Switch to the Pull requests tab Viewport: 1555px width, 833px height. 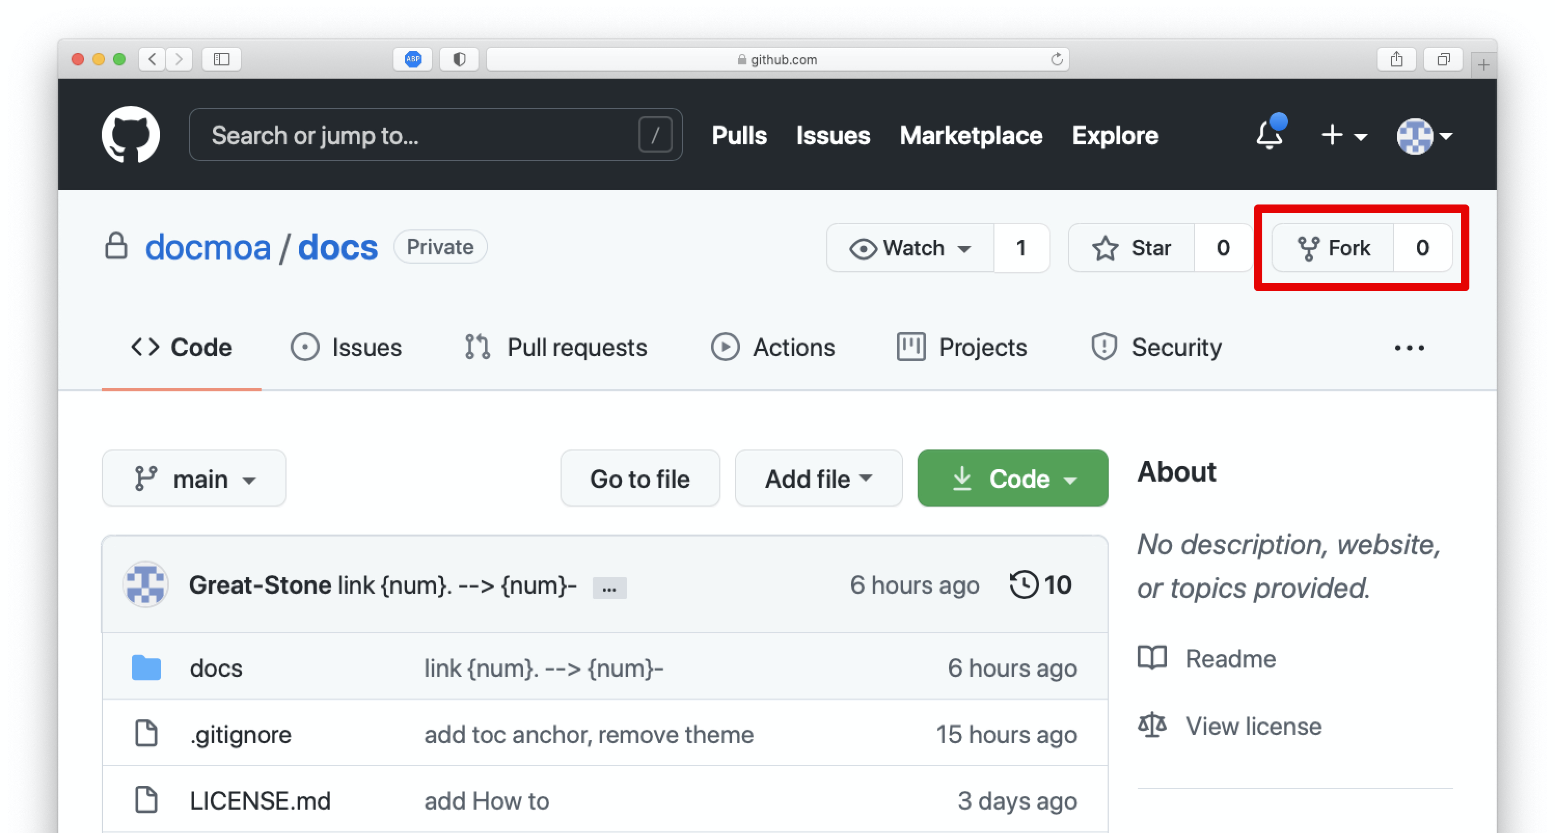[x=555, y=347]
